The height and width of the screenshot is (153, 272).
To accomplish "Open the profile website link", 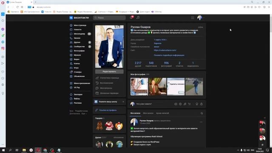I will 165,50.
